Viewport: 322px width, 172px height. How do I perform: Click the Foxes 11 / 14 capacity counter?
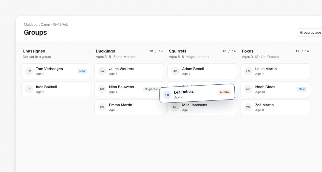coord(302,51)
